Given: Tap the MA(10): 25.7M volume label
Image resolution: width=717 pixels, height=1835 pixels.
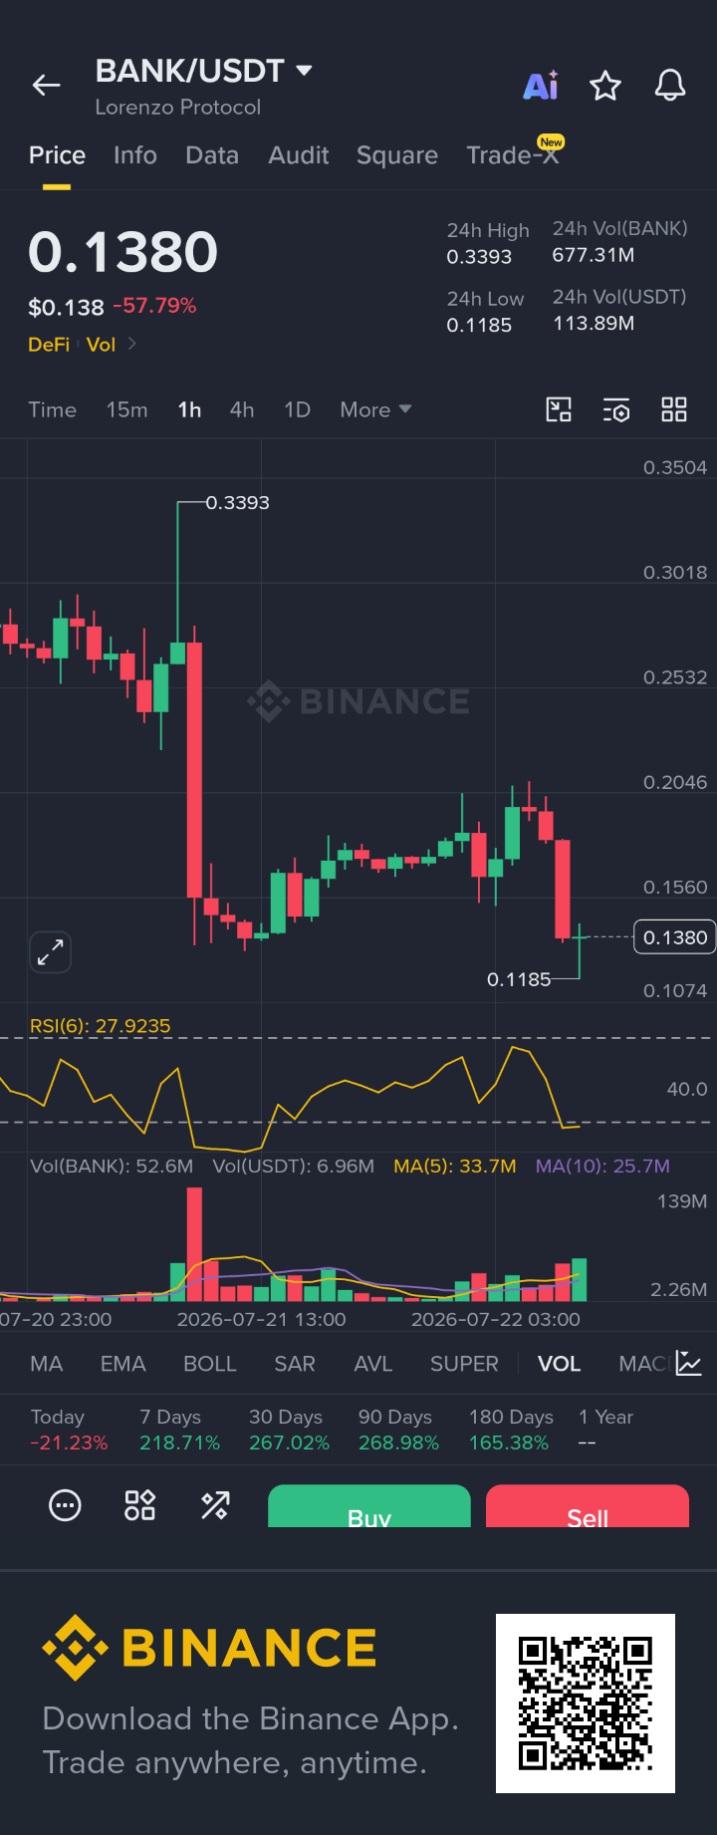Looking at the screenshot, I should point(602,1166).
